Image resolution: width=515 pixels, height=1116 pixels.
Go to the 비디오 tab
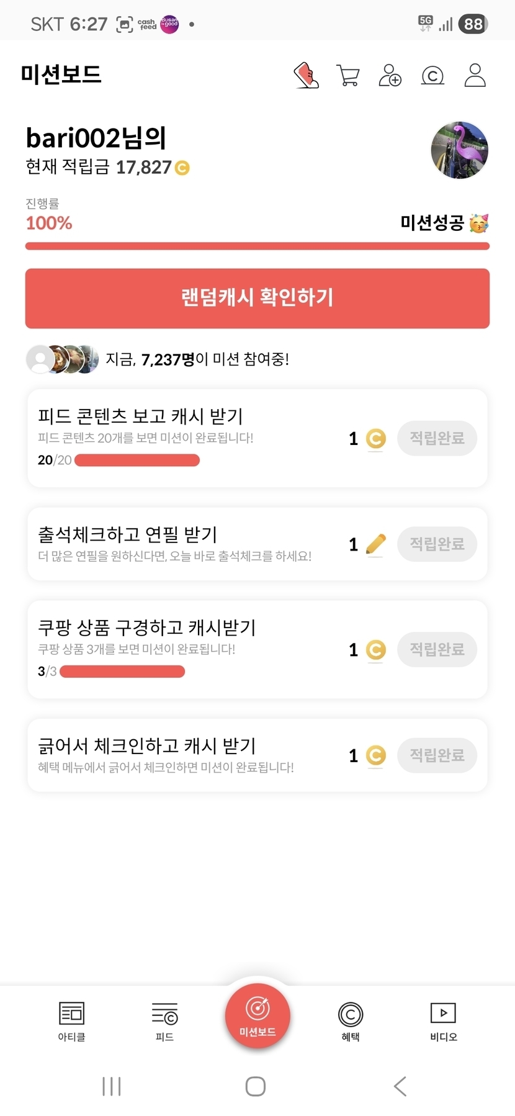point(444,1021)
